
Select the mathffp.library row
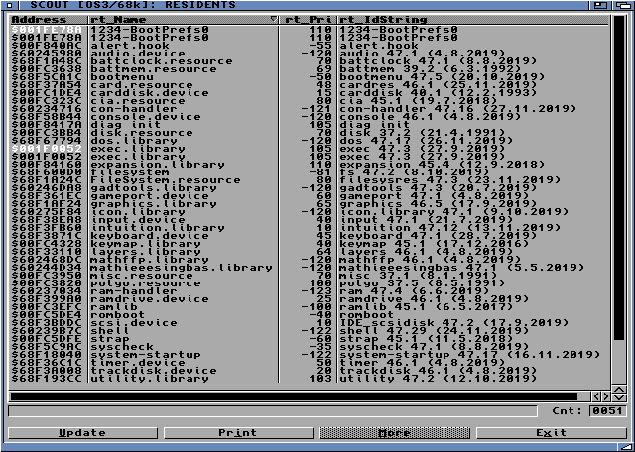coord(309,260)
